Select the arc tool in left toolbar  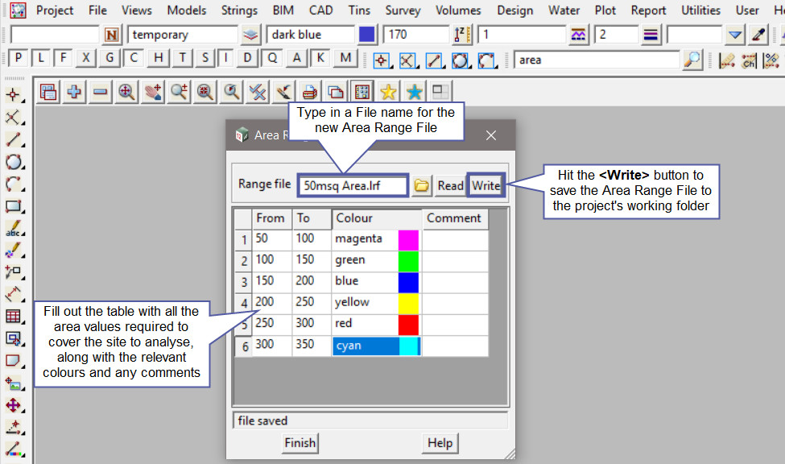[x=14, y=184]
